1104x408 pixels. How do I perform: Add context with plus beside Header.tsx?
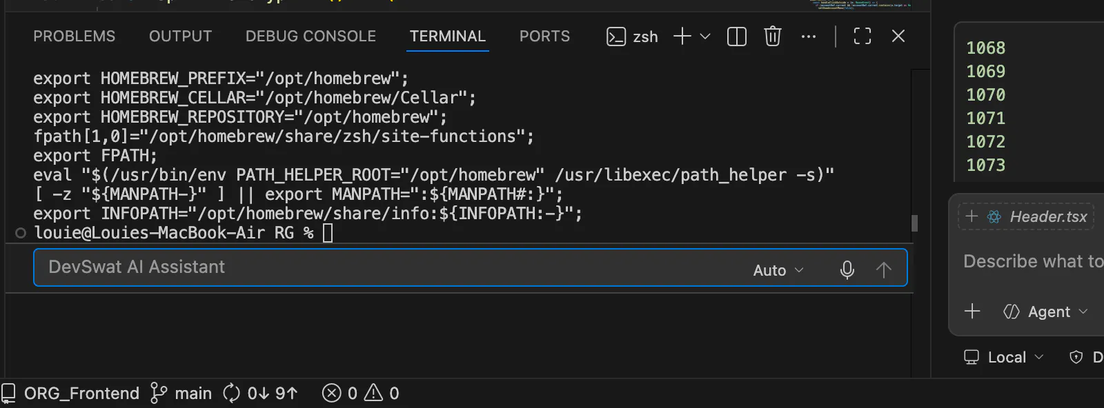pyautogui.click(x=972, y=216)
